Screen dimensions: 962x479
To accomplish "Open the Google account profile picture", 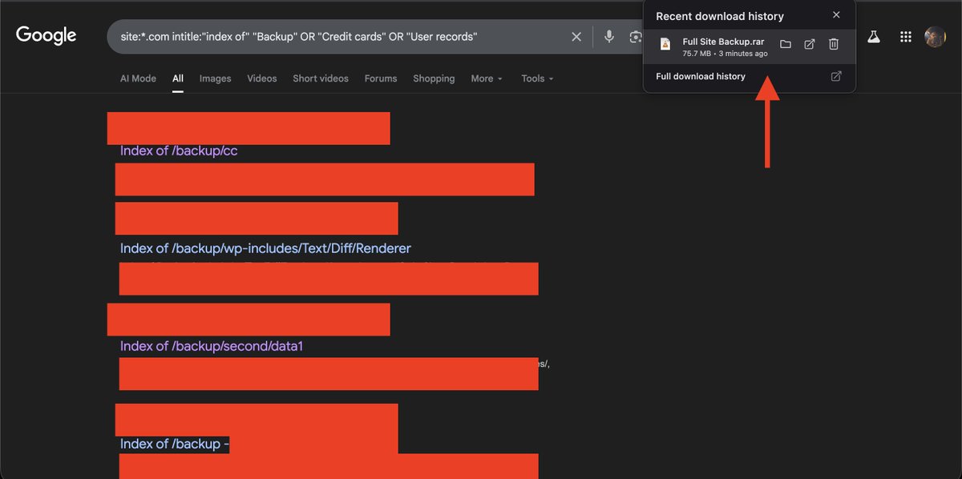I will (x=935, y=37).
